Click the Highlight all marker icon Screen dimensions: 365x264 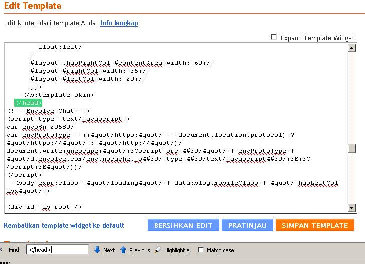(158, 250)
